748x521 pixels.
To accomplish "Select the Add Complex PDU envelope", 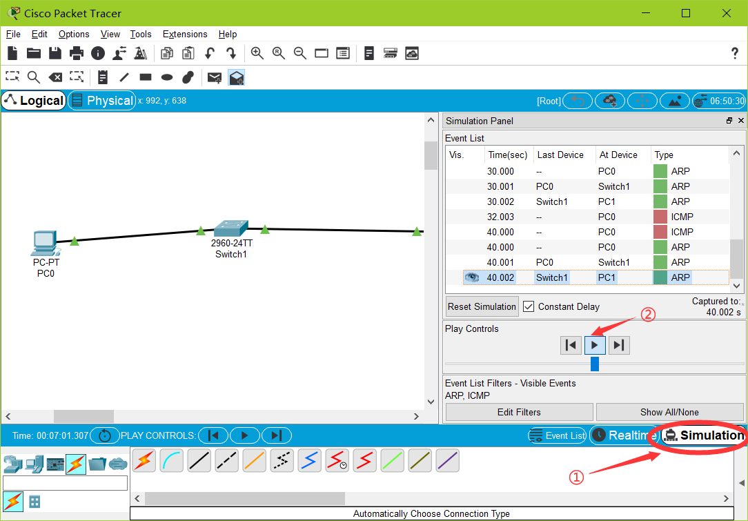I will pos(237,77).
